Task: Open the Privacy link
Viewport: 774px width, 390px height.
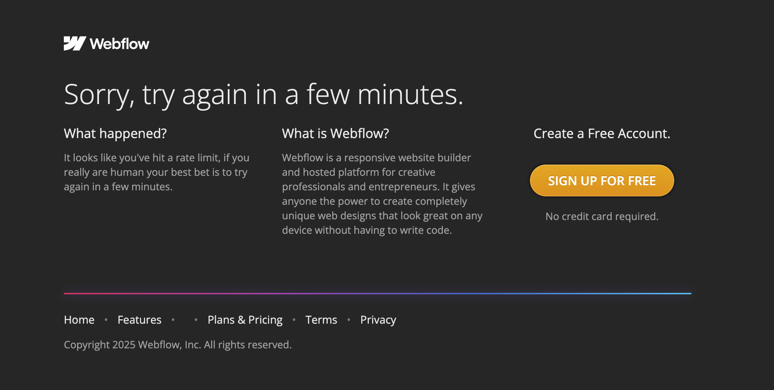Action: click(378, 320)
